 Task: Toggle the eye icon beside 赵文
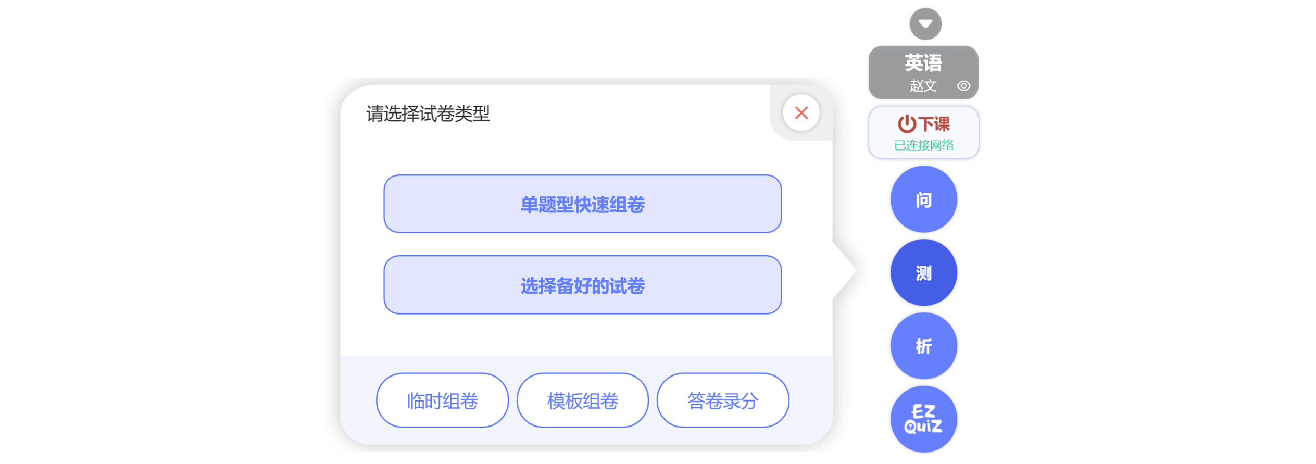pos(963,86)
